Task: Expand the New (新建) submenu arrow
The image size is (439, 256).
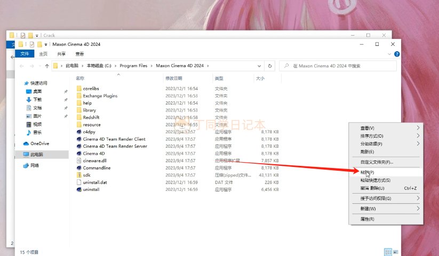Action: point(418,209)
